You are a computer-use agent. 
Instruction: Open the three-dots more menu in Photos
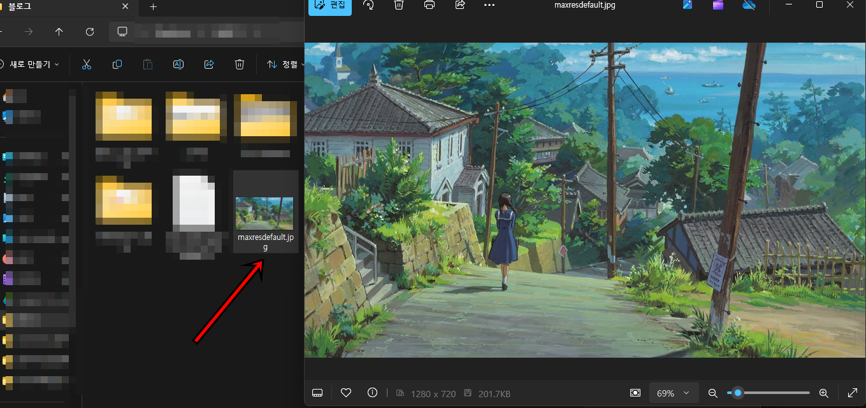pos(489,5)
